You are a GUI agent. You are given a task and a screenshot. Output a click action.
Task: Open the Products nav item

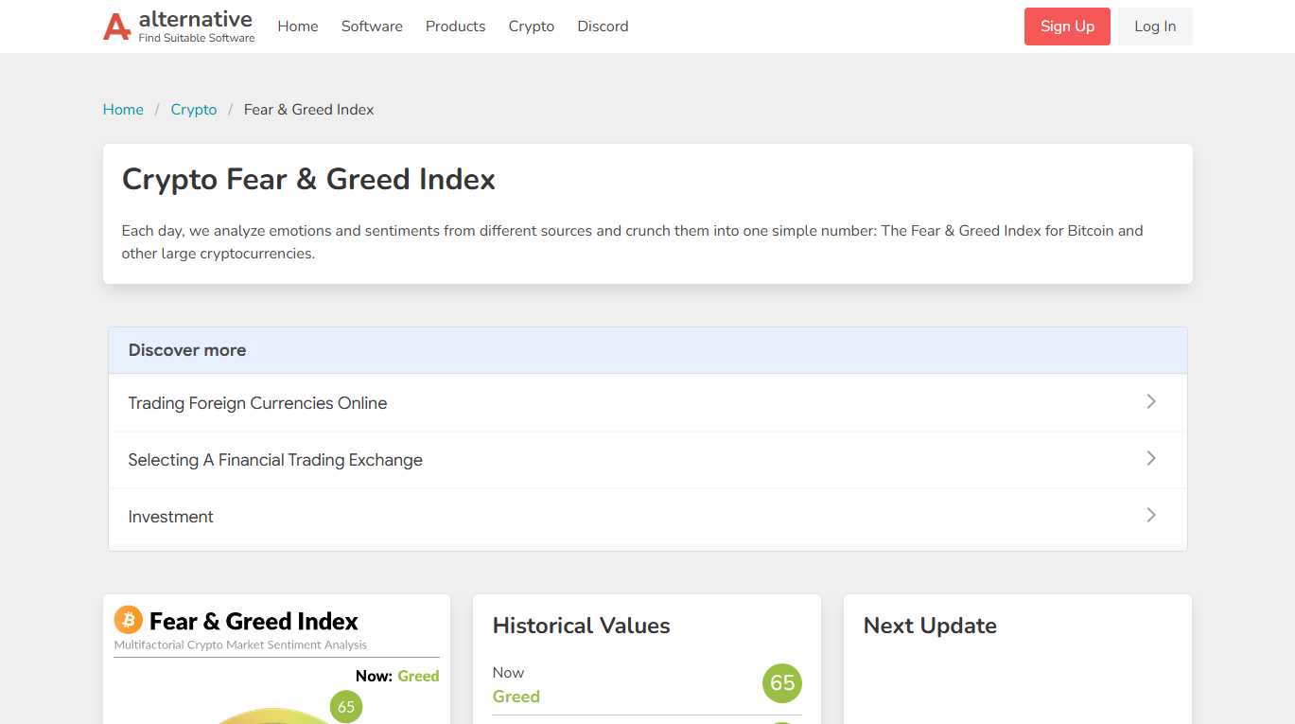(x=455, y=26)
